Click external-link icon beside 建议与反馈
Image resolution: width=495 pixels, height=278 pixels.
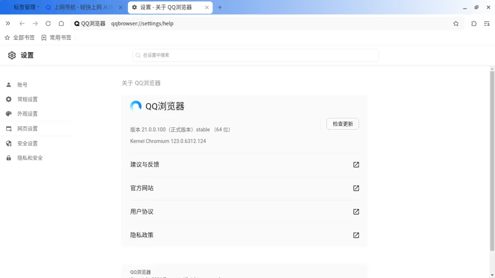(x=356, y=164)
